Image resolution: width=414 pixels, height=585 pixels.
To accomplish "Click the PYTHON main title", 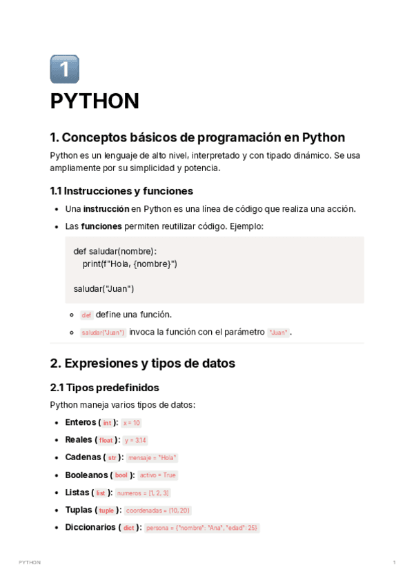I will pos(95,101).
